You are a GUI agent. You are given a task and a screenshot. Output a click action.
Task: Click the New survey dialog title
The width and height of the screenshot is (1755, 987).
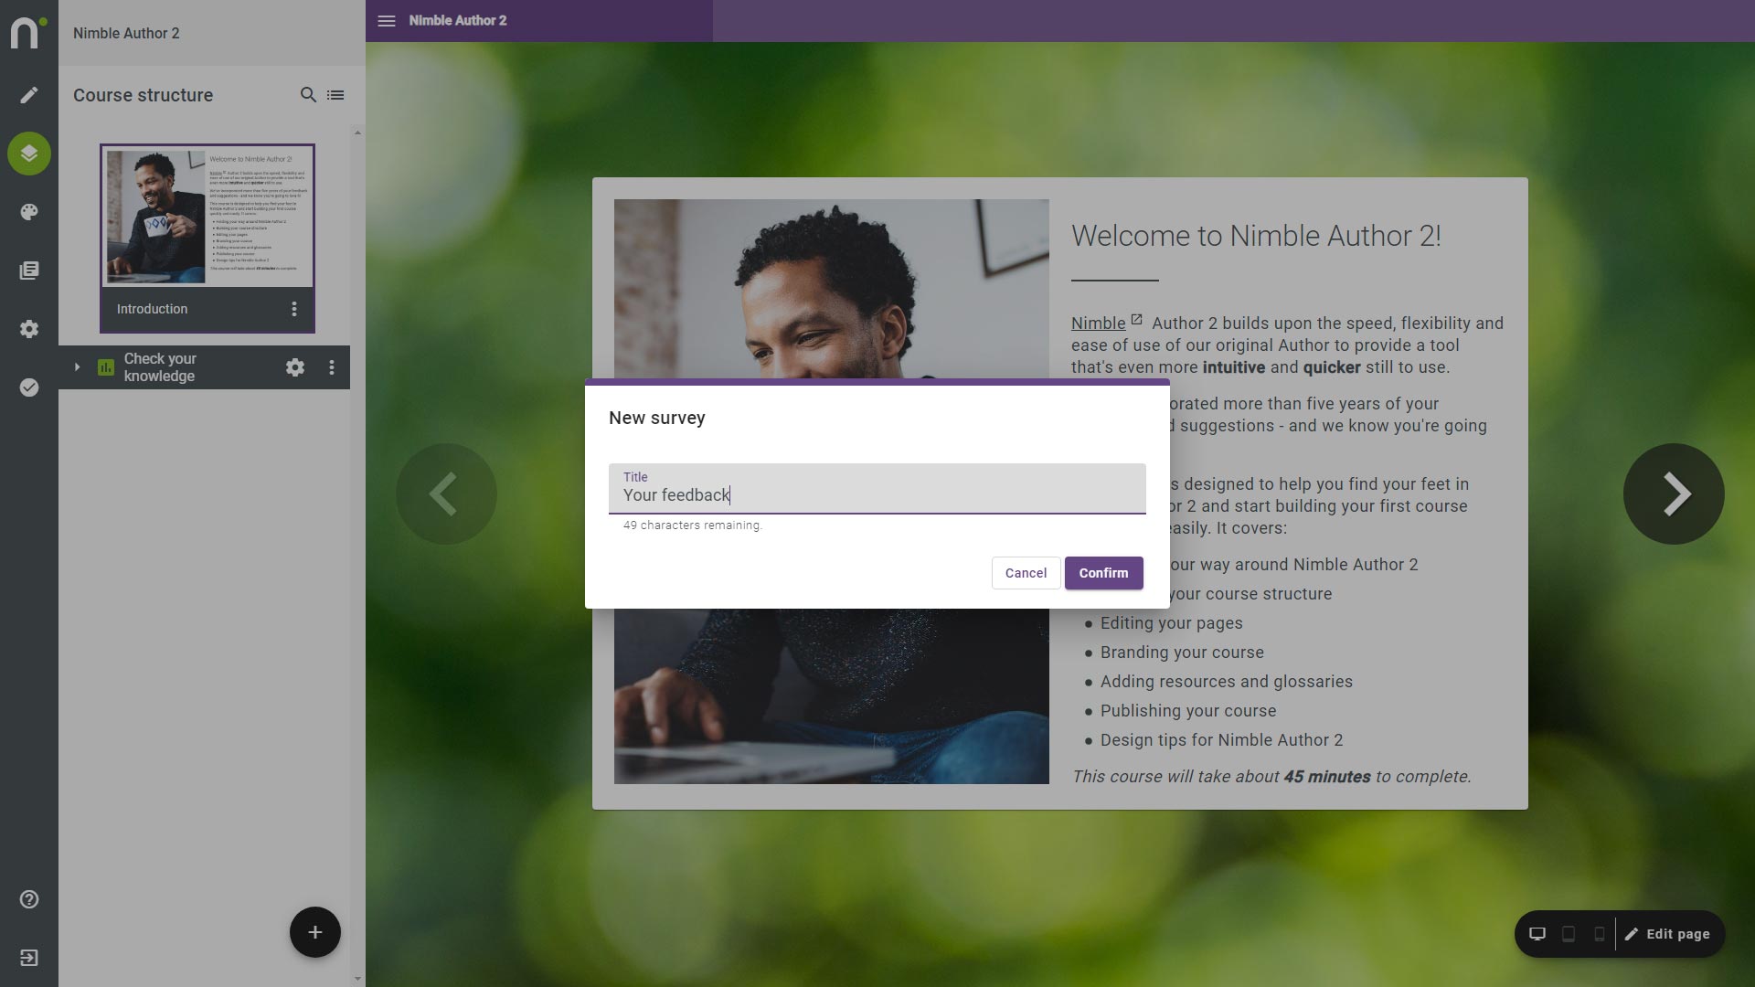pos(657,418)
